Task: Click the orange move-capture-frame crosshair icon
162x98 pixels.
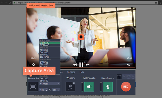Action: [81, 37]
